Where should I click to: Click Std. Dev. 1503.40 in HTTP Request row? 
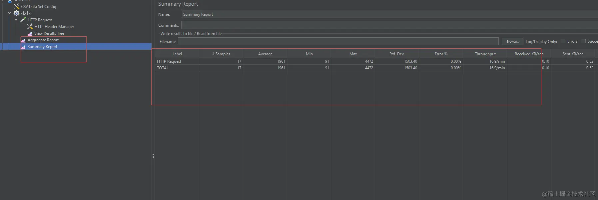pos(411,61)
